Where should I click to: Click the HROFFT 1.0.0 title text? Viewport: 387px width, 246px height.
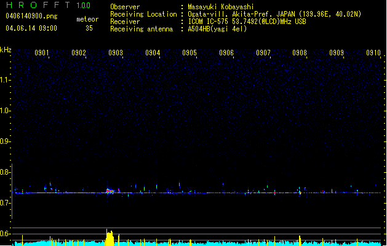49,5
